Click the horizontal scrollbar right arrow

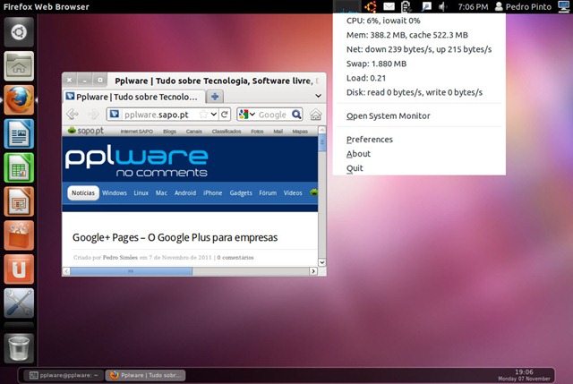pyautogui.click(x=313, y=271)
